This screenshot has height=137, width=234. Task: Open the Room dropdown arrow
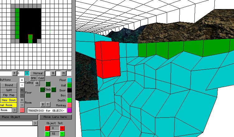[14, 110]
